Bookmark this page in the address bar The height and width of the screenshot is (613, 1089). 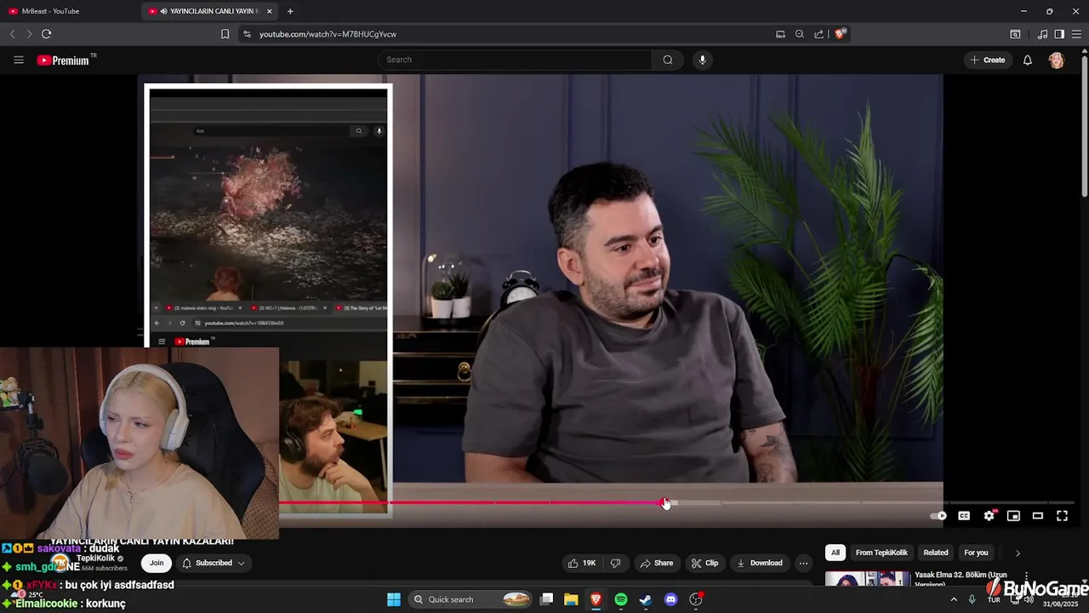(x=225, y=34)
